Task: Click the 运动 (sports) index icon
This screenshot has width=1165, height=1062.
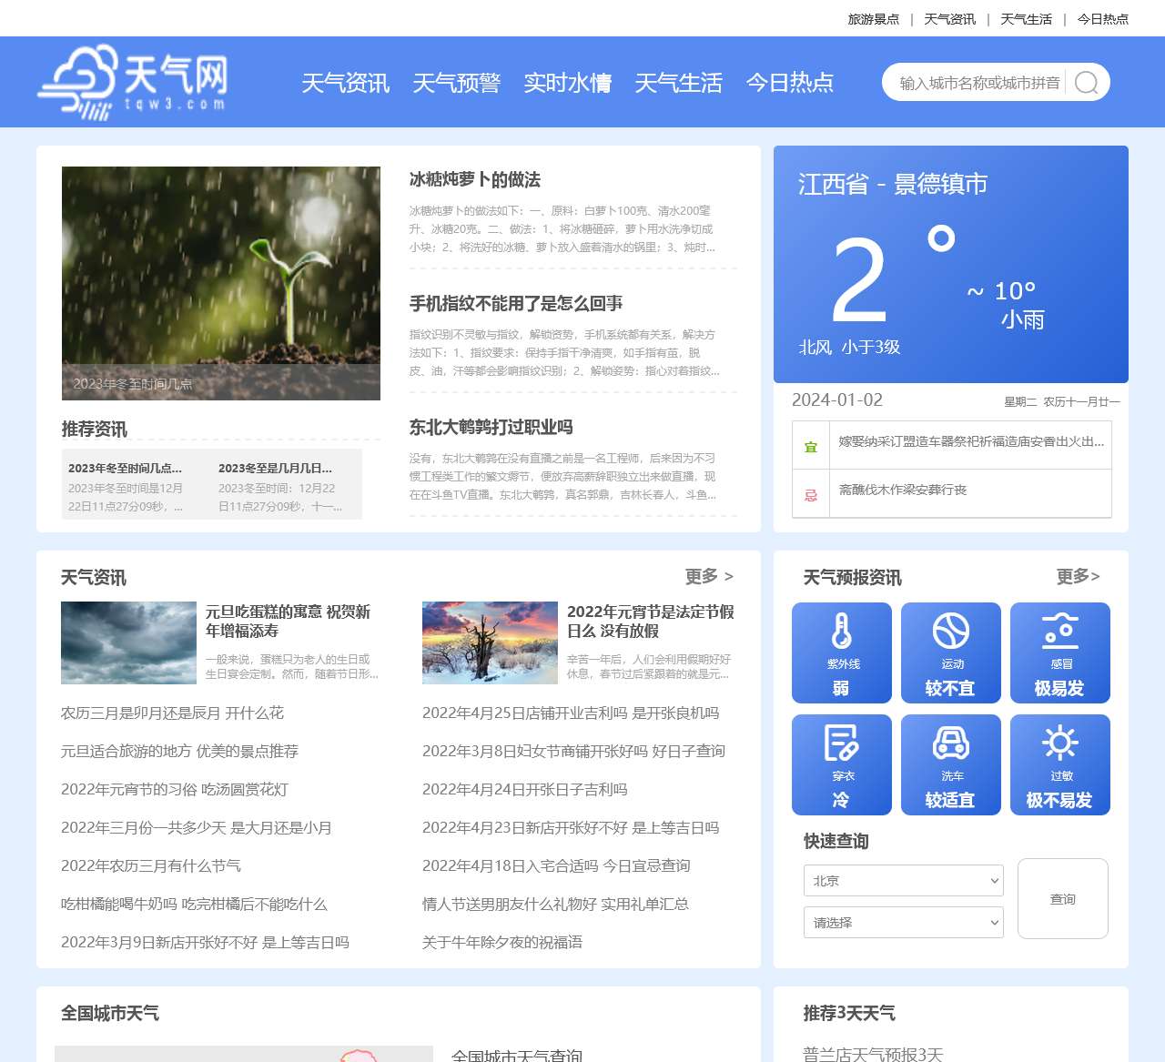Action: (x=951, y=652)
